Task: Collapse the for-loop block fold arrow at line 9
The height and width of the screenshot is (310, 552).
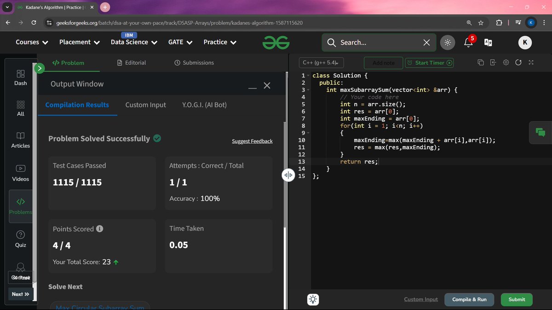Action: pyautogui.click(x=309, y=133)
